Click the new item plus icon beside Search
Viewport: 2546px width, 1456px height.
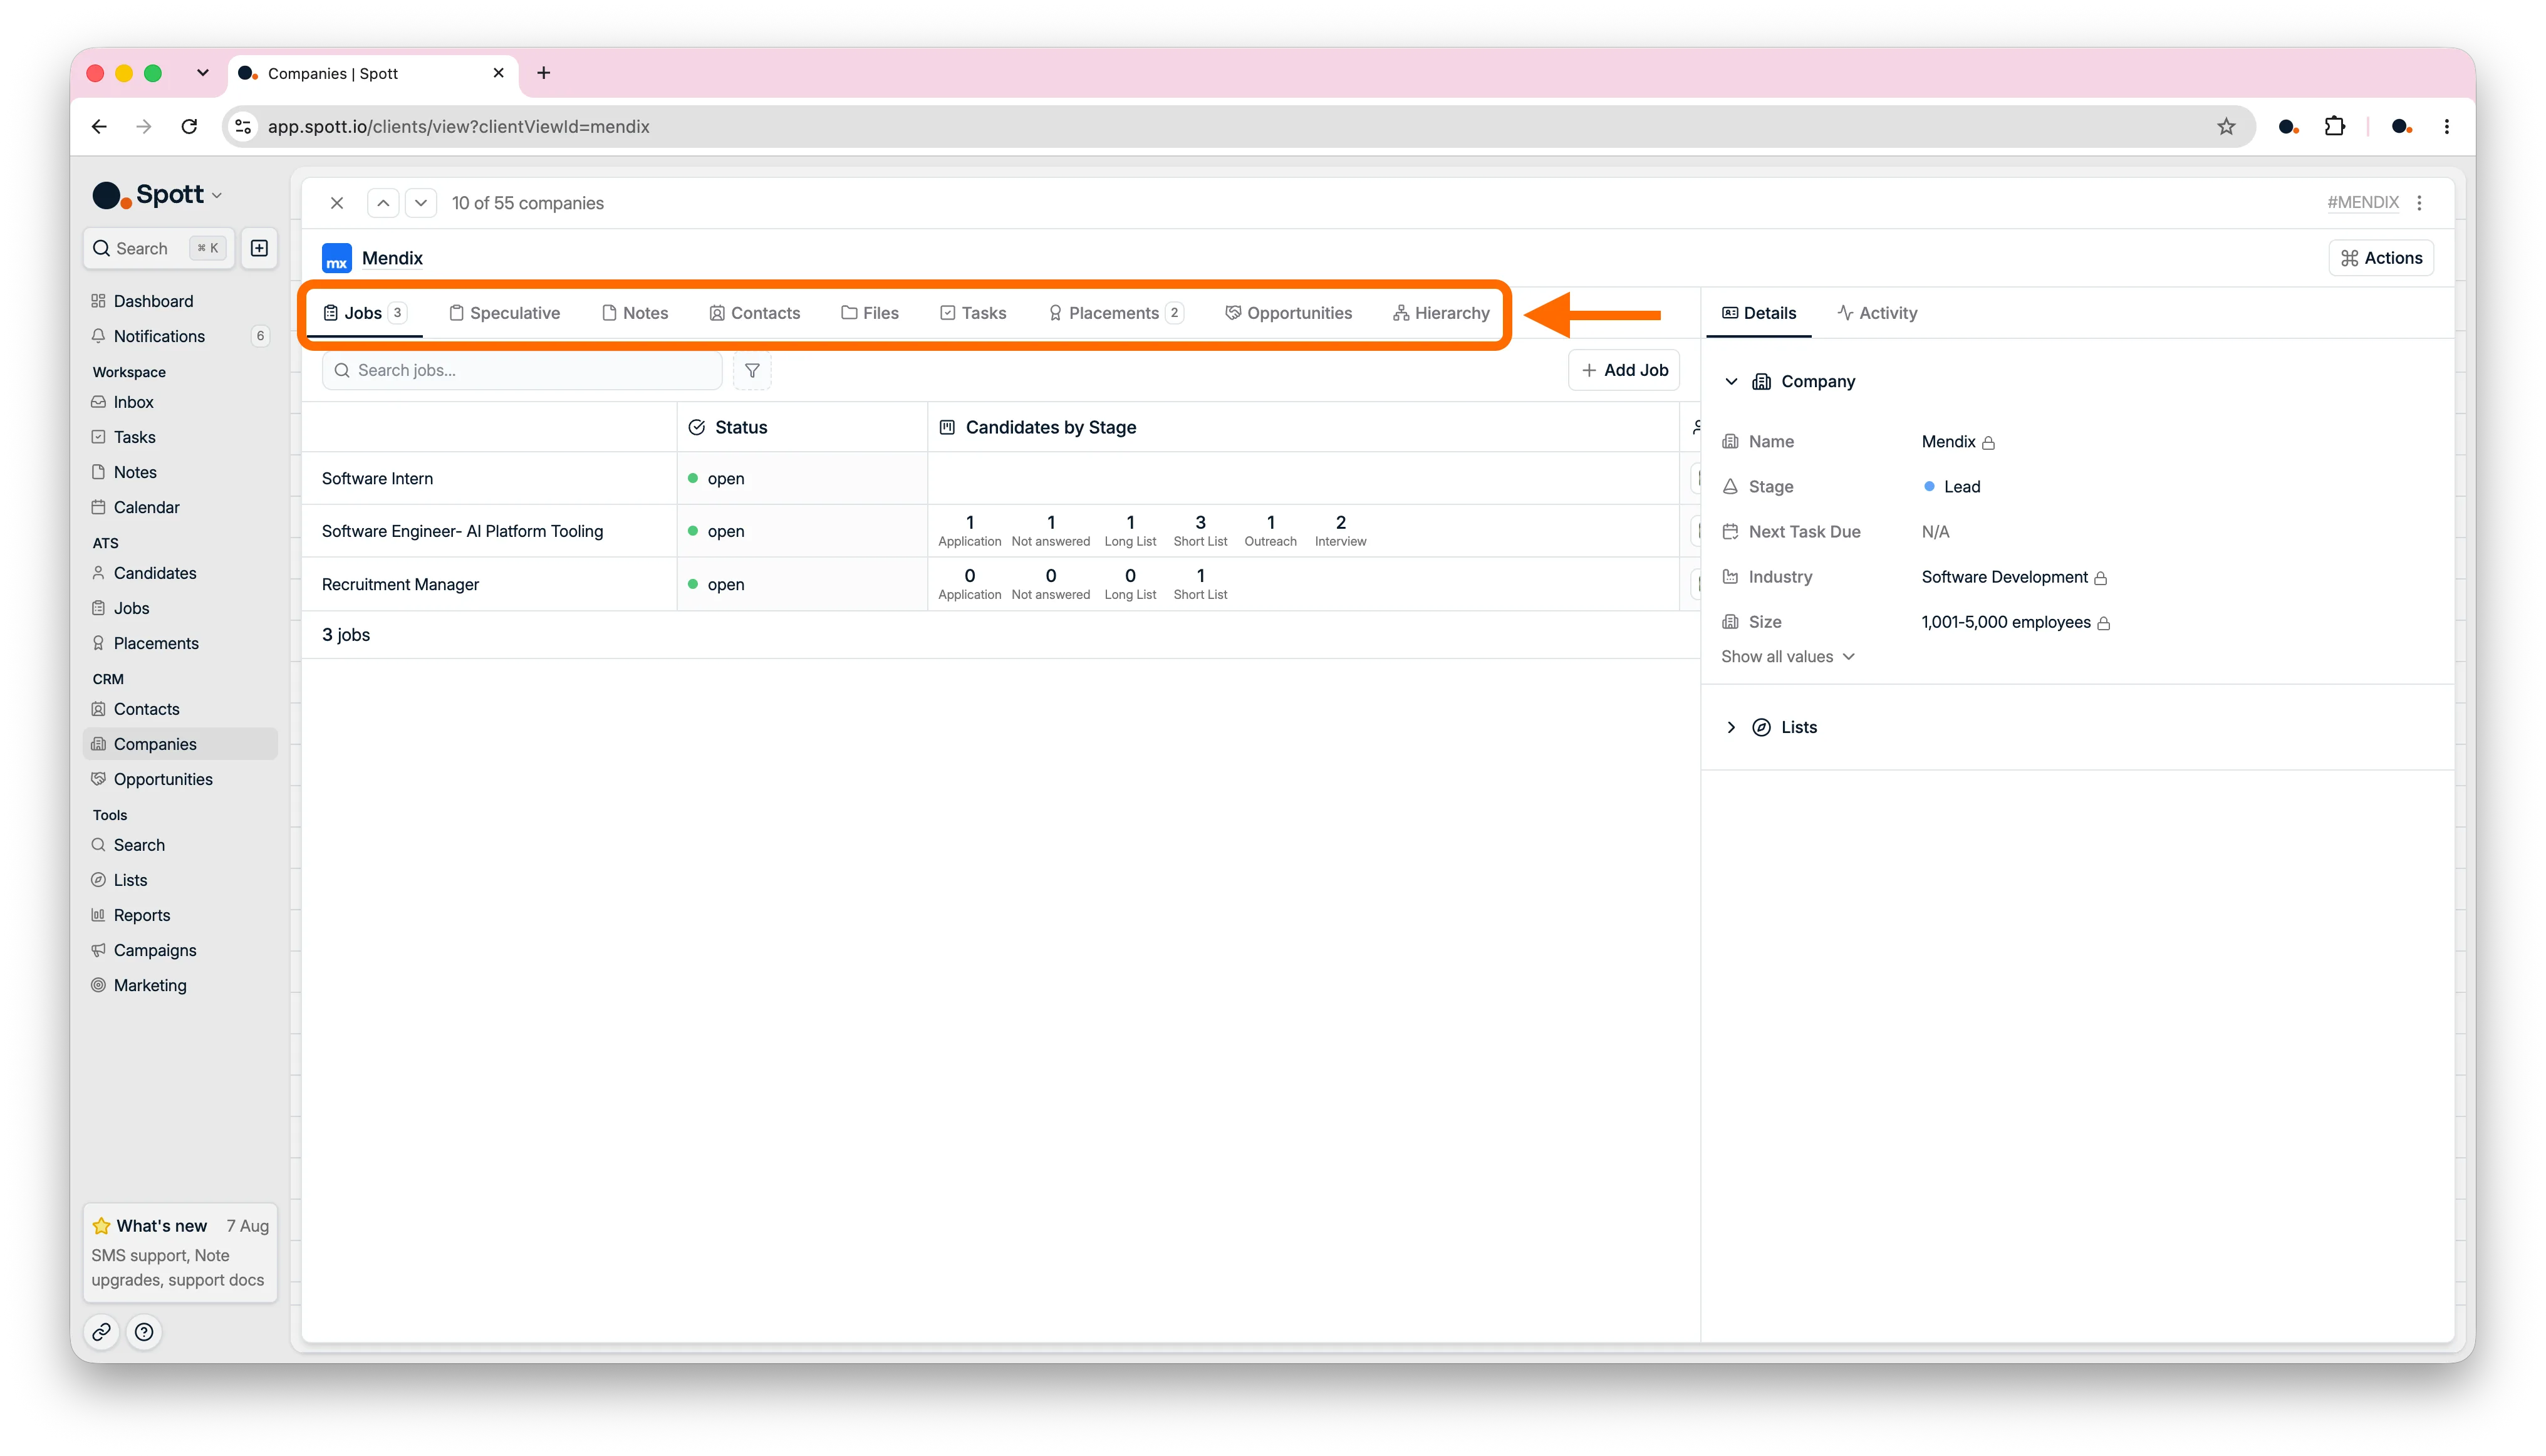coord(259,248)
